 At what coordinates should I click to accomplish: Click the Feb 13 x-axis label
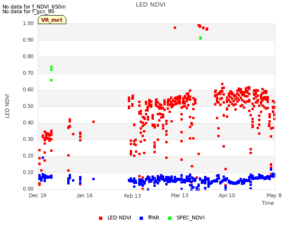133,196
